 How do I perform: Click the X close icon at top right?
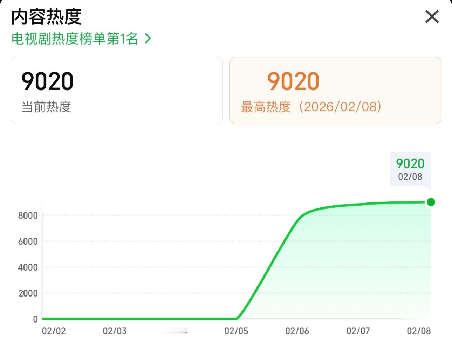point(432,16)
